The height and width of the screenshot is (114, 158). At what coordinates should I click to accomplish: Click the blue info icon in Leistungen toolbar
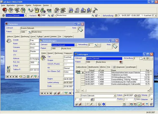[x=104, y=104]
